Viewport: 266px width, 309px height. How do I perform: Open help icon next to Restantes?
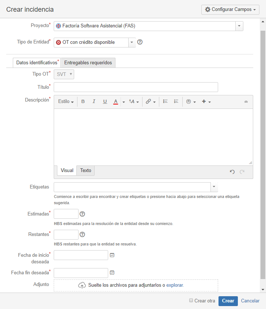pyautogui.click(x=82, y=234)
